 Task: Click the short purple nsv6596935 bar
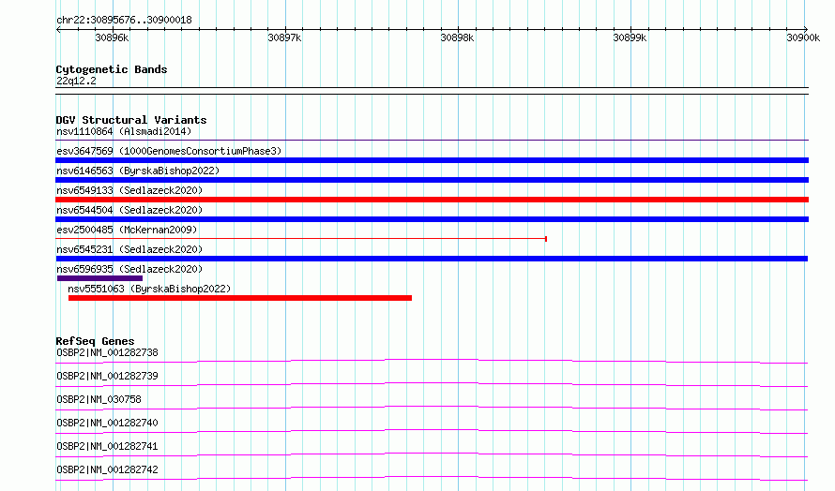coord(99,278)
